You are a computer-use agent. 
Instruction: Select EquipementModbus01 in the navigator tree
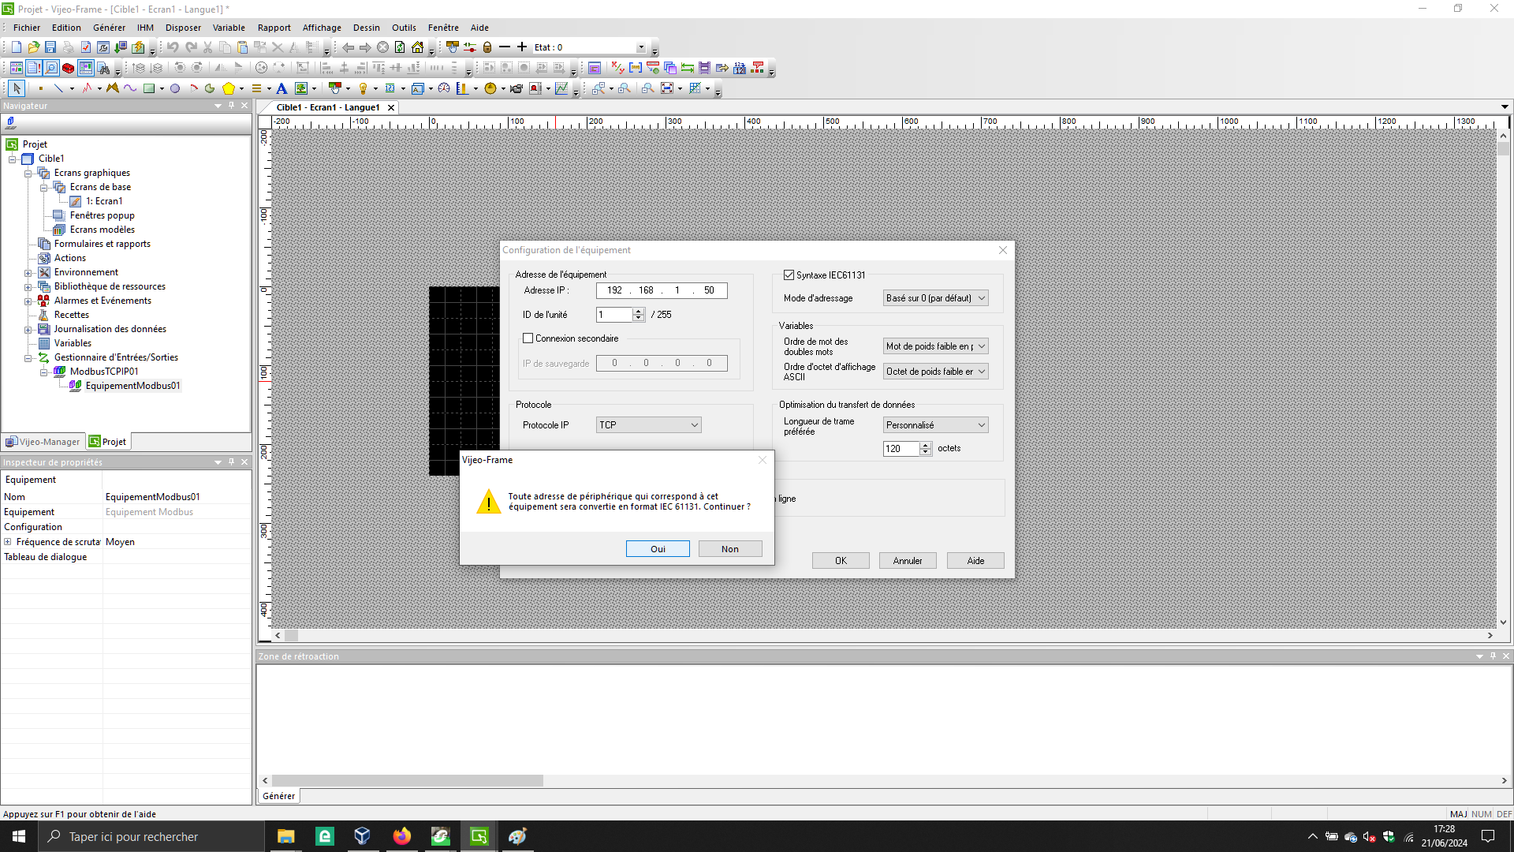(132, 386)
